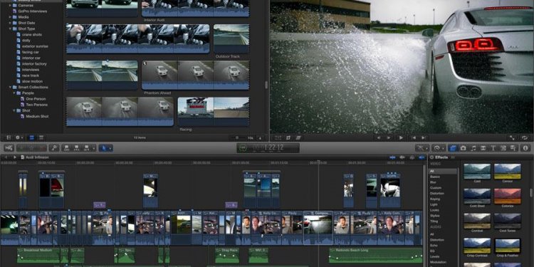
Task: Open the Titles browser T icon
Action: tap(493, 148)
